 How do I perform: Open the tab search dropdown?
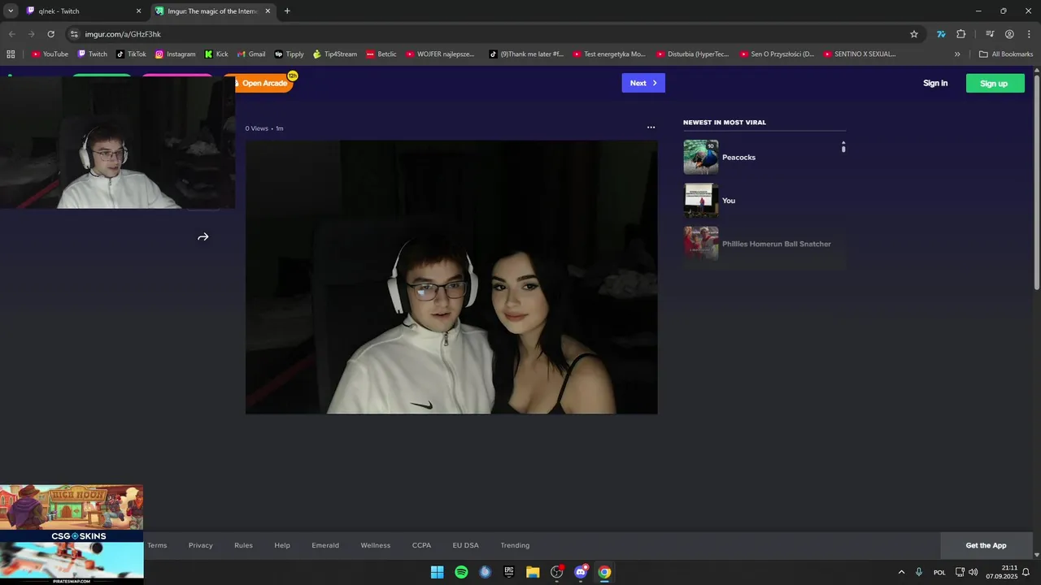pyautogui.click(x=11, y=11)
